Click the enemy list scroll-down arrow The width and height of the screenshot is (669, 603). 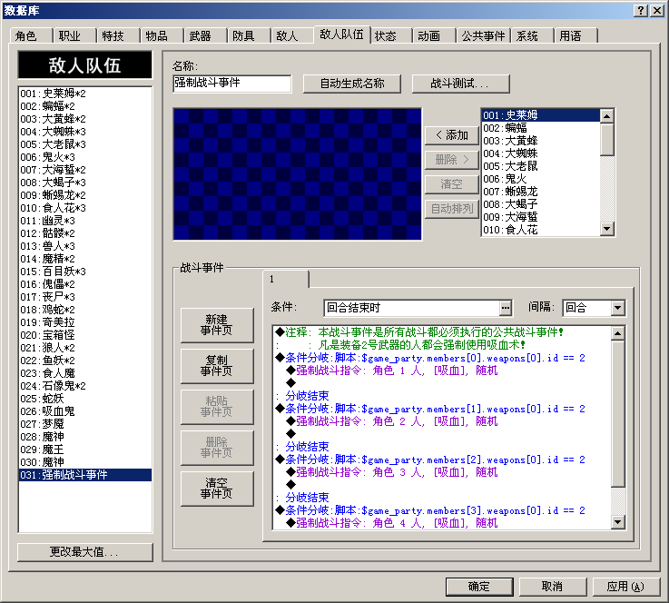pyautogui.click(x=606, y=229)
